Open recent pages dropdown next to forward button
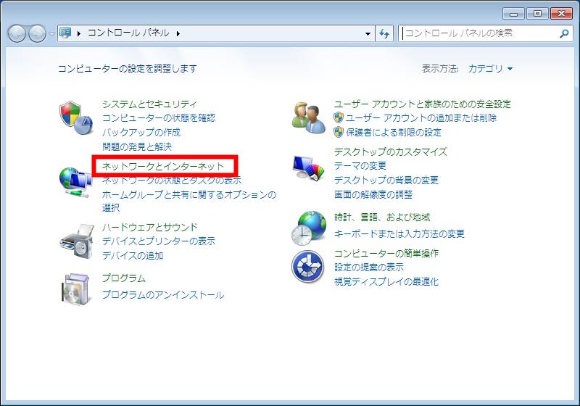The width and height of the screenshot is (580, 406). pos(51,33)
